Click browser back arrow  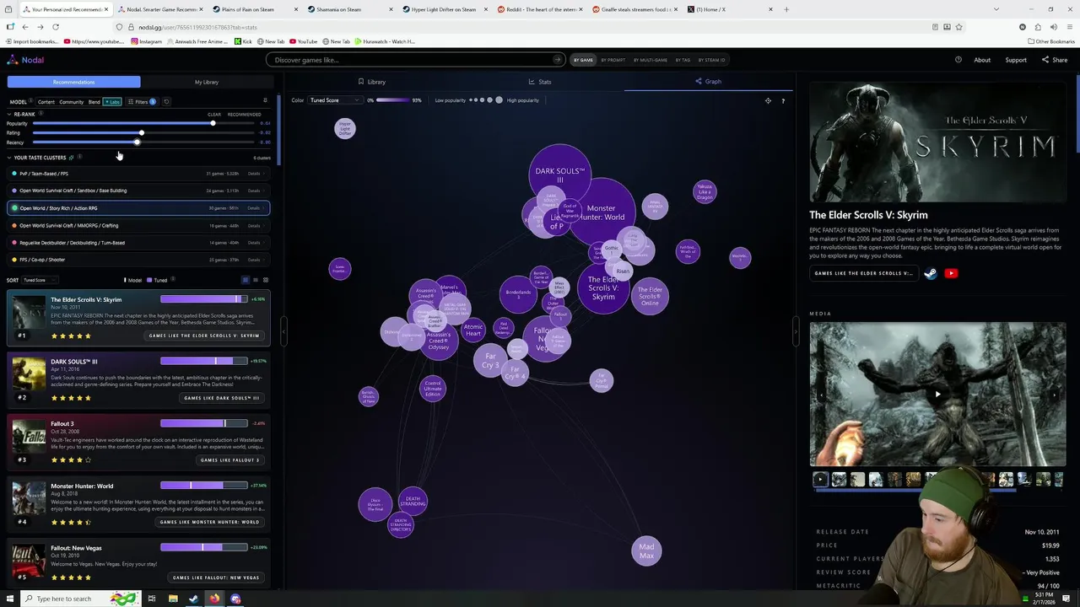[x=24, y=27]
